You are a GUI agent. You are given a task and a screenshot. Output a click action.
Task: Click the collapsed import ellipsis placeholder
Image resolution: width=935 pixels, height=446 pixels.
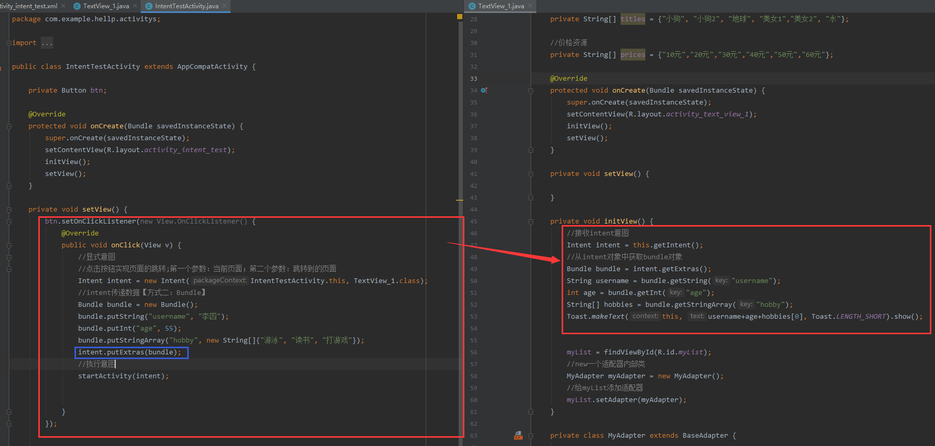(x=47, y=43)
